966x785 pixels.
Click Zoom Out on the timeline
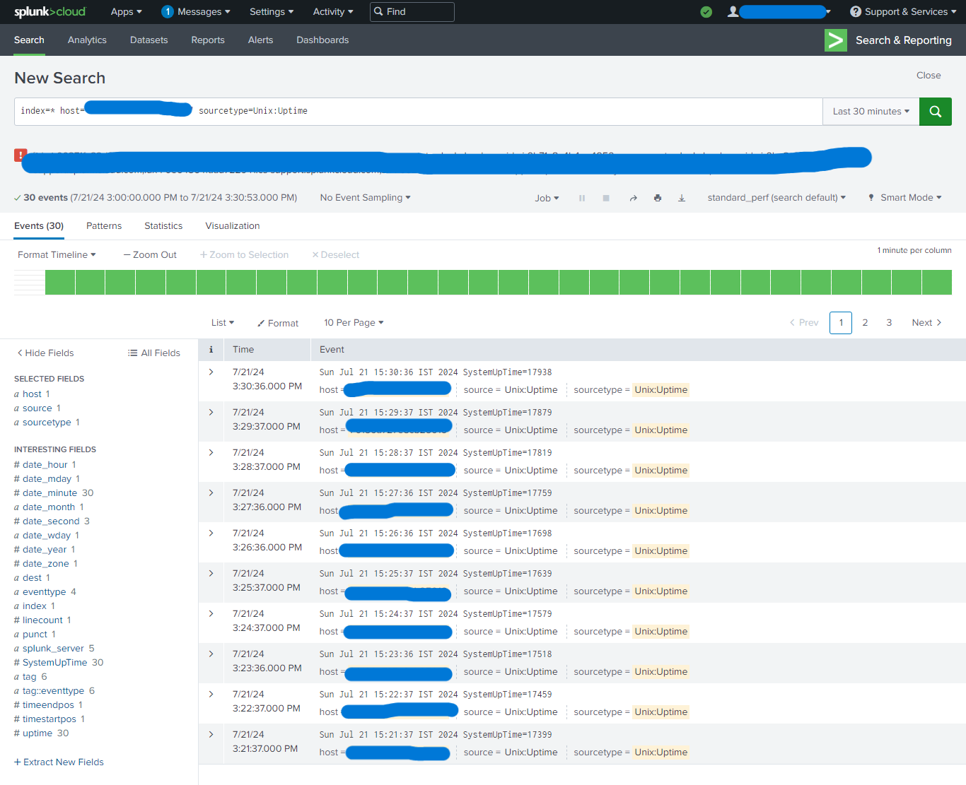coord(149,254)
